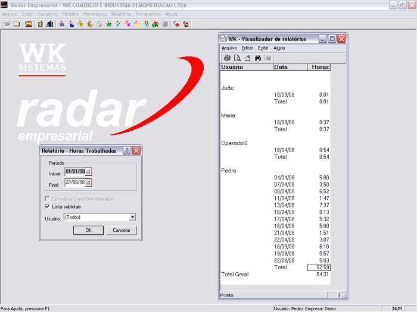Open the Arquivo menu in report viewer

[229, 48]
